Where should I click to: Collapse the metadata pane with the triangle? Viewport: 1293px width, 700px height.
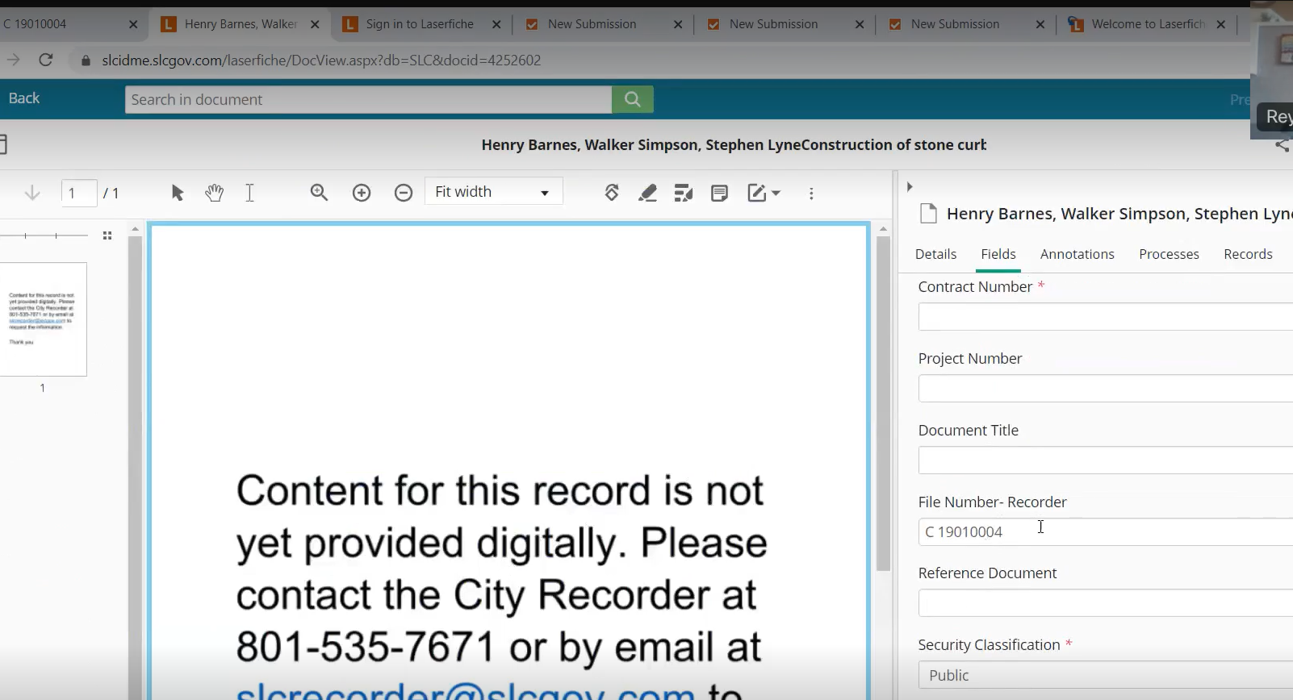[910, 187]
